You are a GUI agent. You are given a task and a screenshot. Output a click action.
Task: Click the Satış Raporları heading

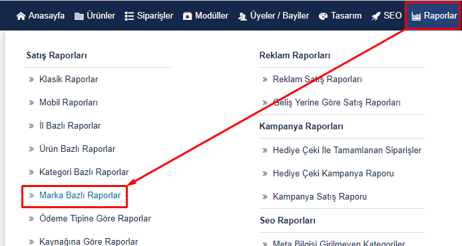(x=57, y=56)
